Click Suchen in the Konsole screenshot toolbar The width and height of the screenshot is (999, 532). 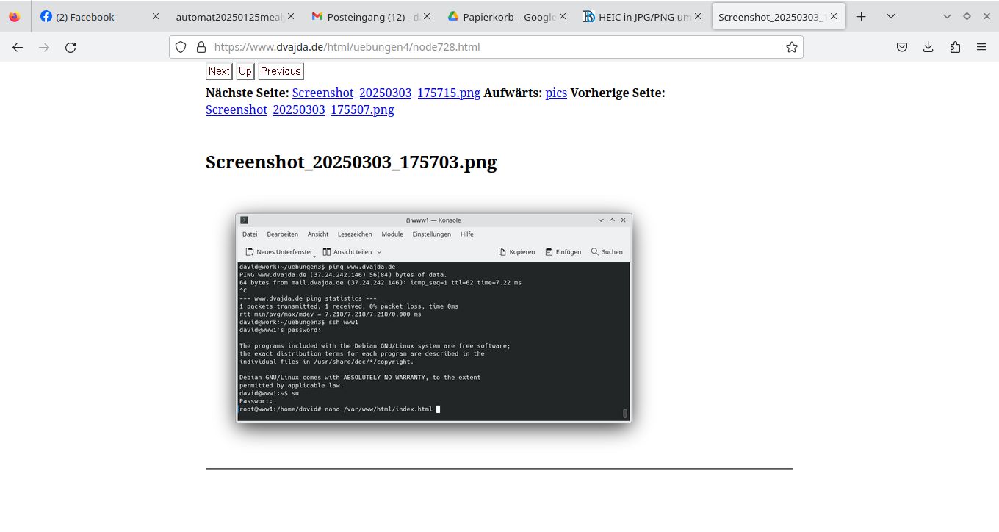(607, 252)
